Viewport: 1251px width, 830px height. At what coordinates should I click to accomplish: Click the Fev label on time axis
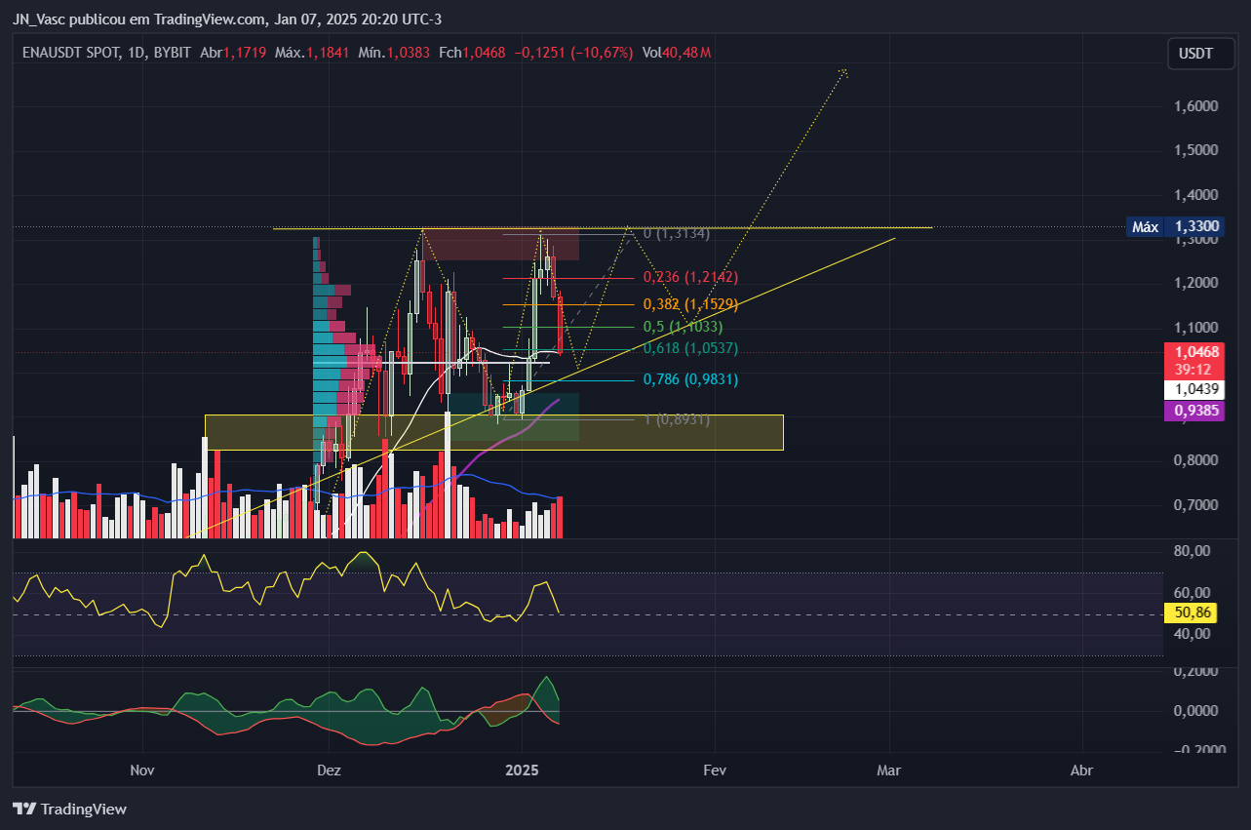(715, 770)
